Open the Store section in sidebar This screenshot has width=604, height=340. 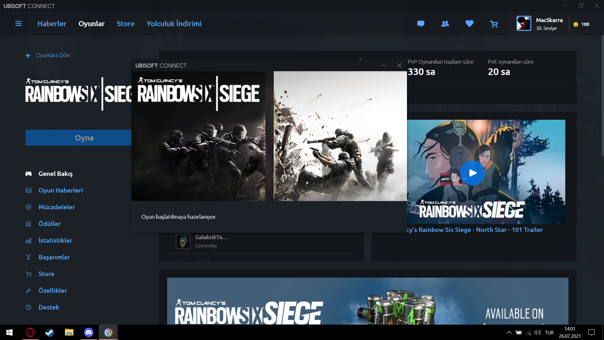coord(46,274)
